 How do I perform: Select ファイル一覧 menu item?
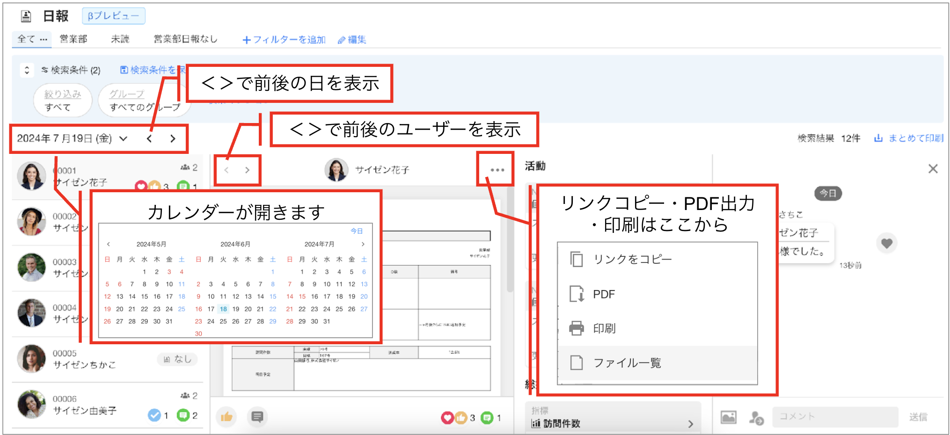657,363
